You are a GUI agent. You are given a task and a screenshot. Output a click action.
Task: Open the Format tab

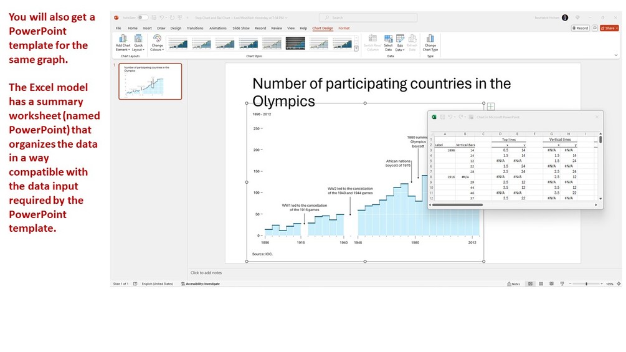(x=344, y=28)
